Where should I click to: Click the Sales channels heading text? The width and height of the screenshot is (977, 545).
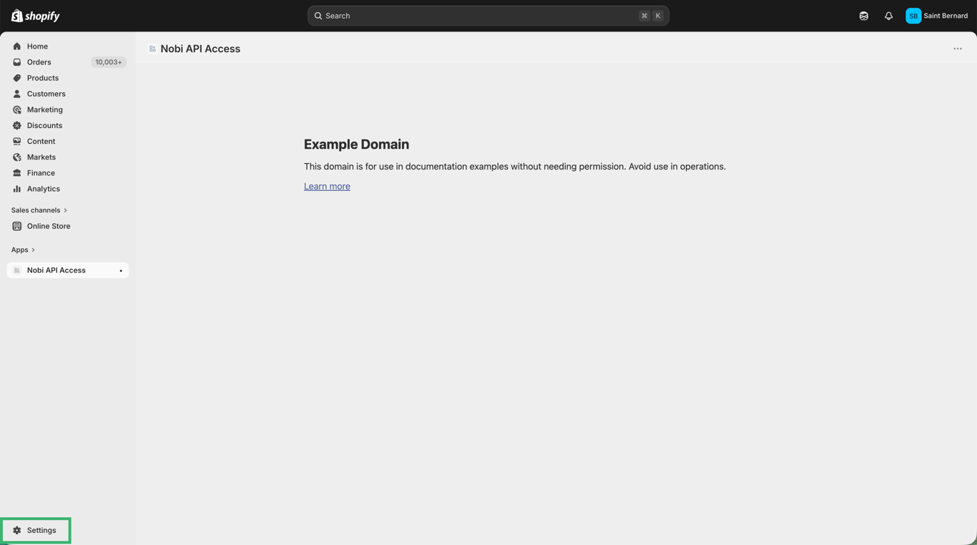(36, 210)
